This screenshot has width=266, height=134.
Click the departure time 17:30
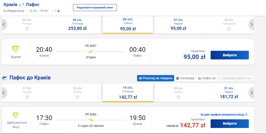tap(44, 118)
